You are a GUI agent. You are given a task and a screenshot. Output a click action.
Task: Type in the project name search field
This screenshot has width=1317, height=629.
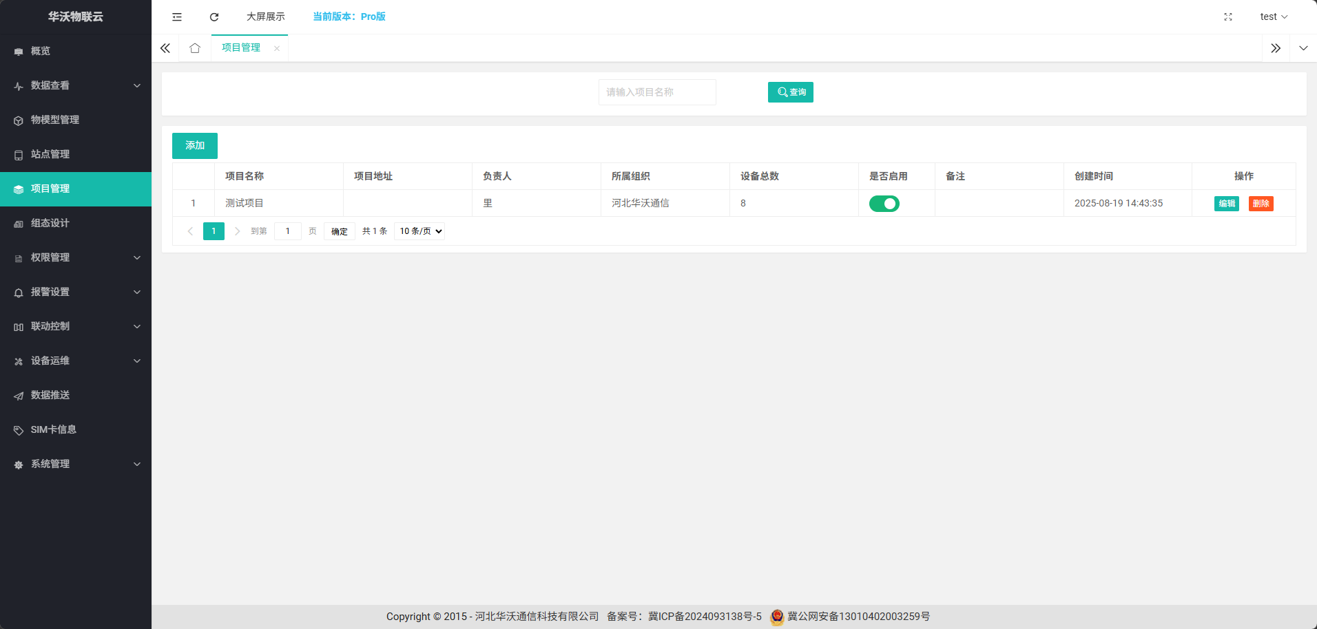click(x=656, y=92)
